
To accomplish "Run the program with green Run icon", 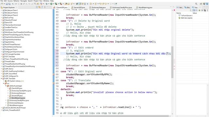I will 51,4.
